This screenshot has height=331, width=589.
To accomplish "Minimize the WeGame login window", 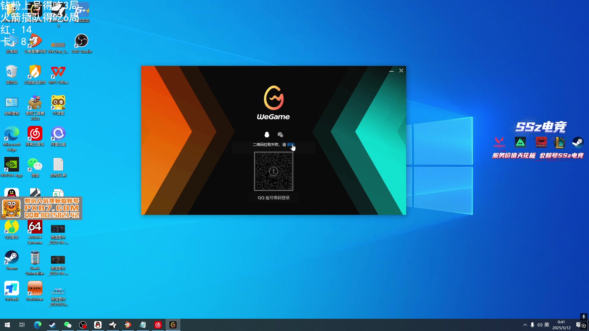I will click(391, 71).
